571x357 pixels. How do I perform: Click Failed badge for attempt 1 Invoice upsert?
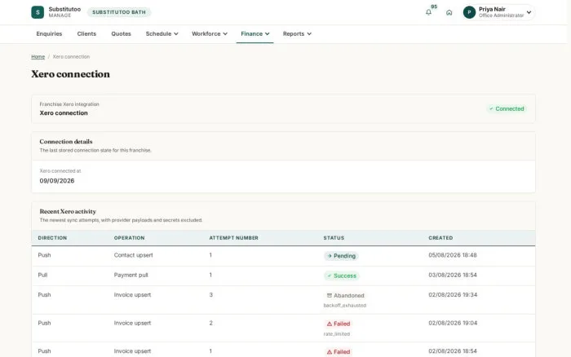[x=338, y=352]
